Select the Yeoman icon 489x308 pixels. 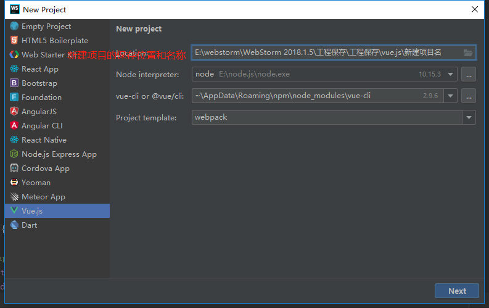point(14,182)
